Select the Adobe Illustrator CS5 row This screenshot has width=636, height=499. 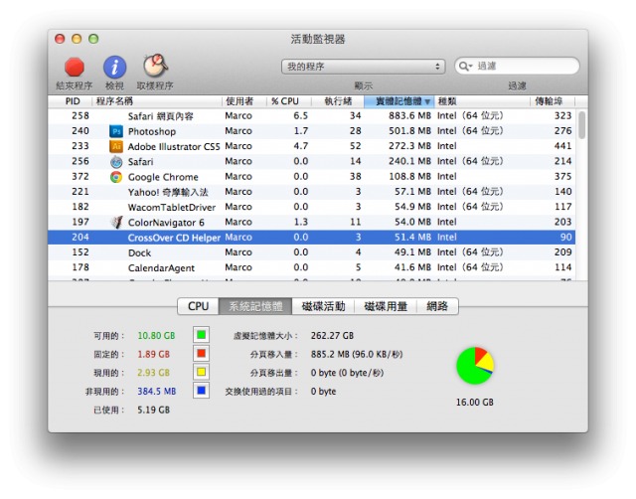311,146
